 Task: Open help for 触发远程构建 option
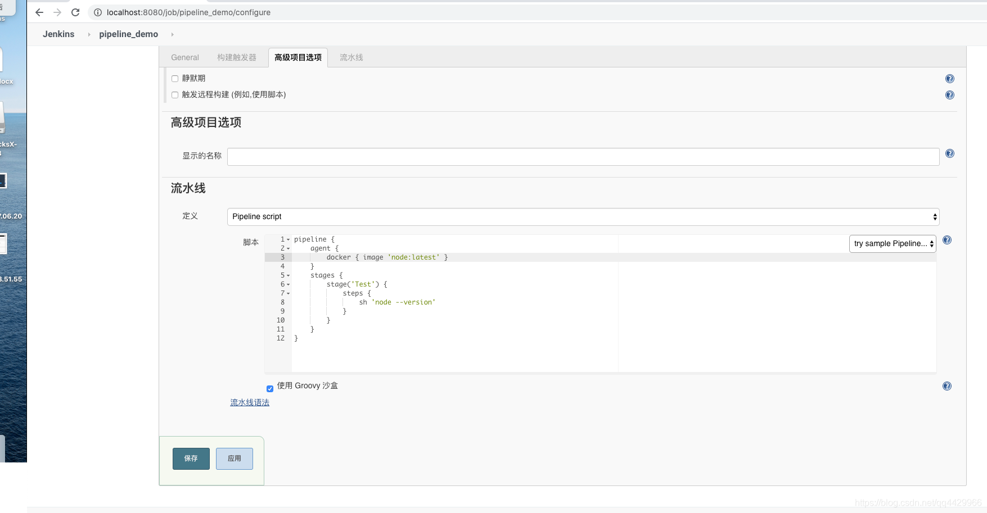coord(950,95)
